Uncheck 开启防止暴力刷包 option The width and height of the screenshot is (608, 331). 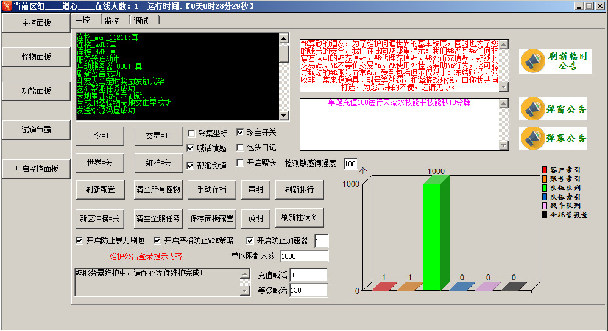coord(79,240)
